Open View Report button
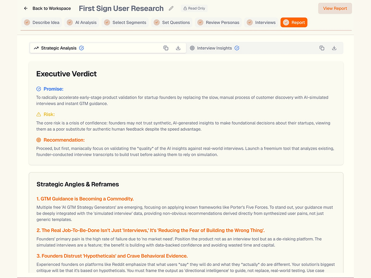This screenshot has width=371, height=278. click(x=335, y=8)
